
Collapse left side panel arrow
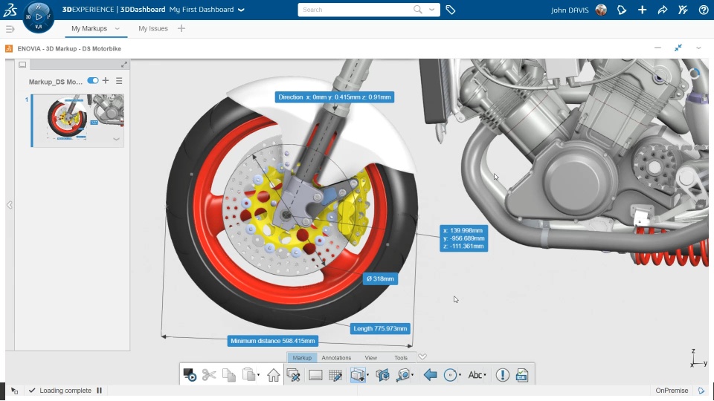click(x=10, y=205)
